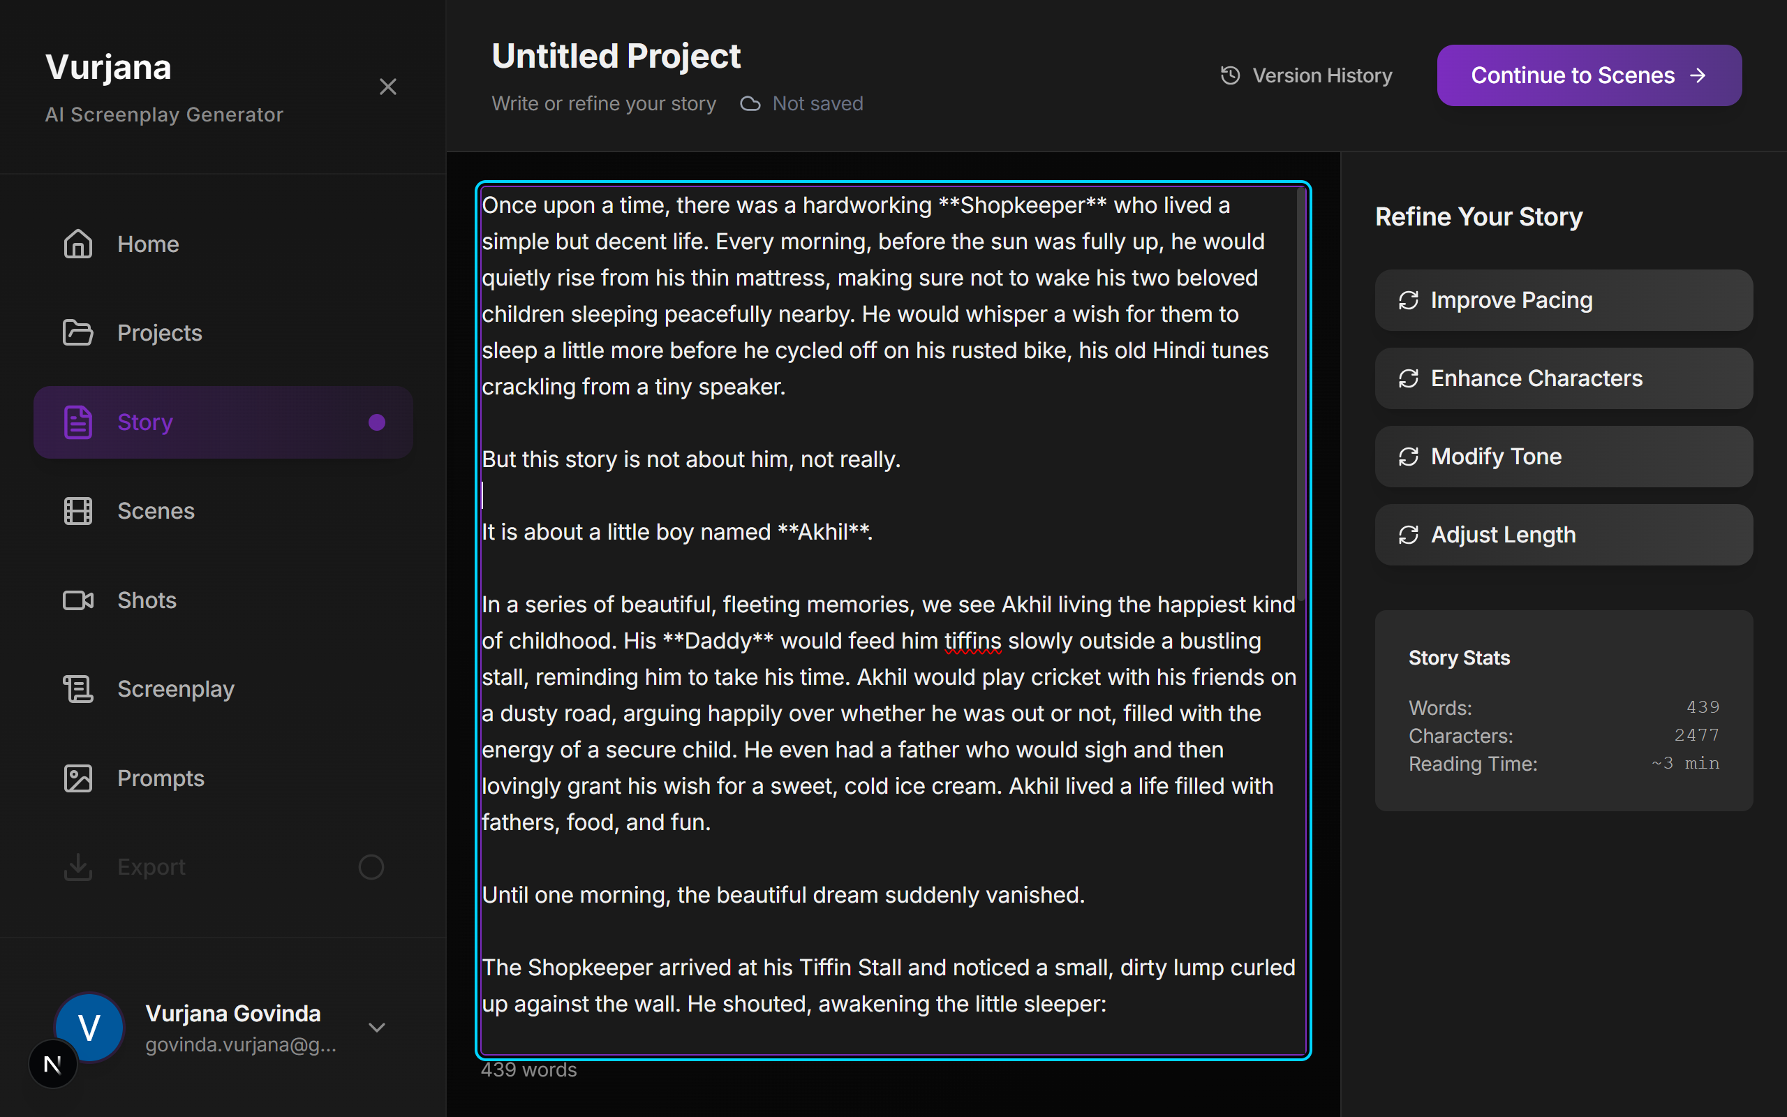This screenshot has height=1117, width=1787.
Task: Click the purple dot on Story item
Action: click(377, 422)
